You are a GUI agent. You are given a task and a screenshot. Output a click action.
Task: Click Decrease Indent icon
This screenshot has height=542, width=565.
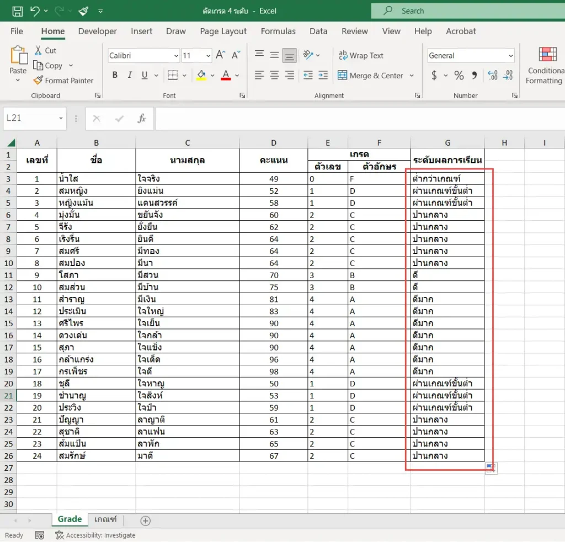308,75
